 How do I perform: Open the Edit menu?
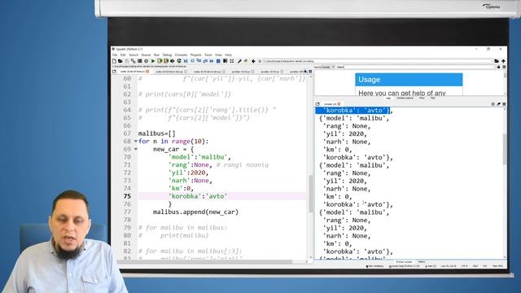pyautogui.click(x=123, y=55)
